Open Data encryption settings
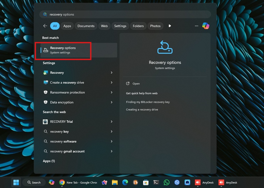 (61, 102)
